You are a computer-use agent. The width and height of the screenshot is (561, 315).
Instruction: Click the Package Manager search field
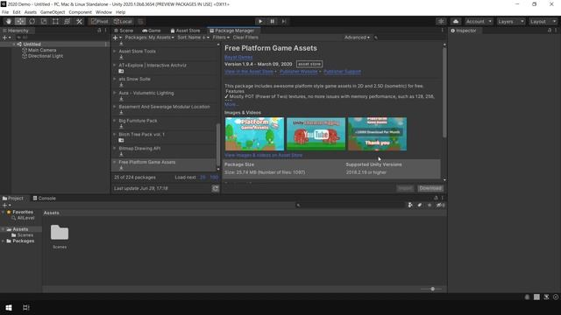408,38
